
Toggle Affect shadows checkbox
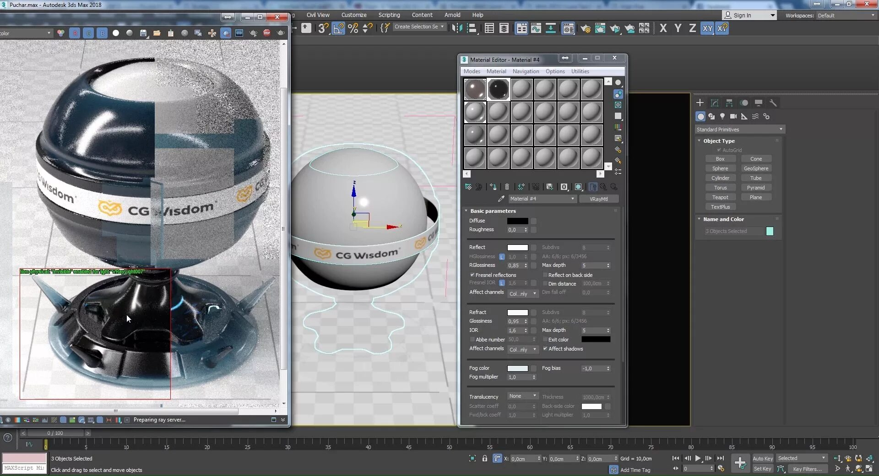545,349
